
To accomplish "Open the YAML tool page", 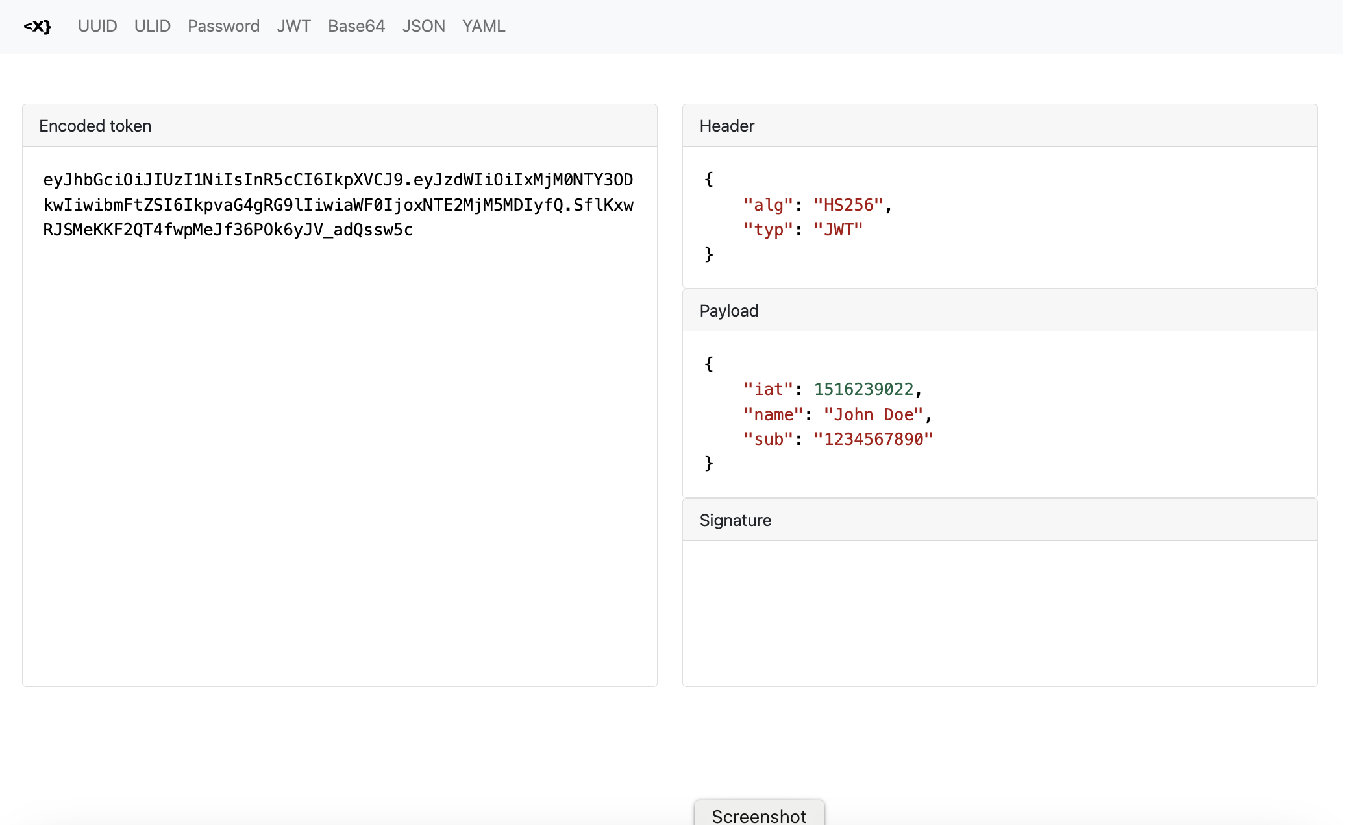I will coord(483,27).
